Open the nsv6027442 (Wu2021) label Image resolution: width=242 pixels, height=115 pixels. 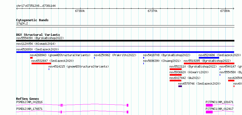pyautogui.click(x=185, y=78)
